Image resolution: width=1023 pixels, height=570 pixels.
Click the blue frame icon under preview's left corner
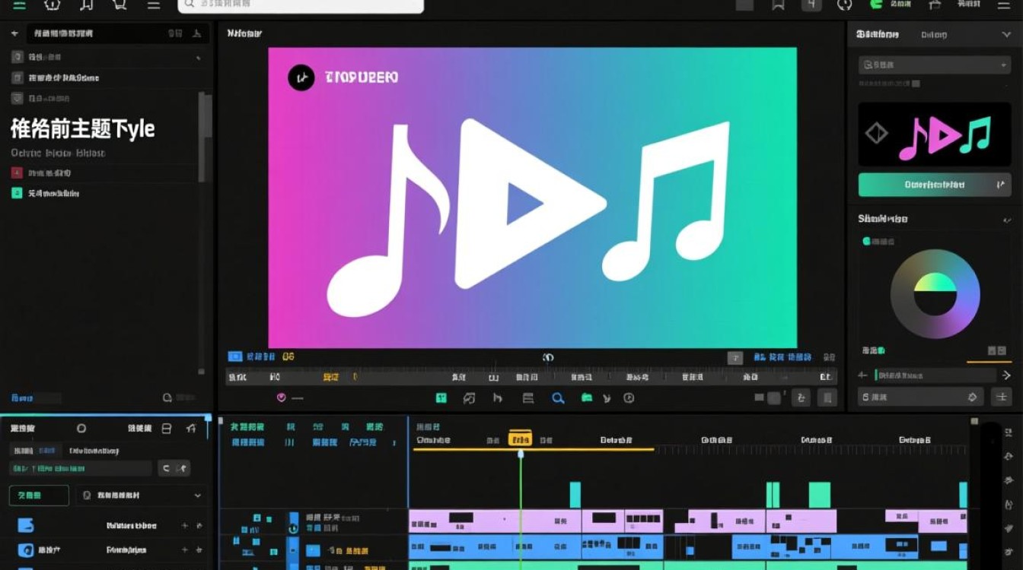coord(235,356)
